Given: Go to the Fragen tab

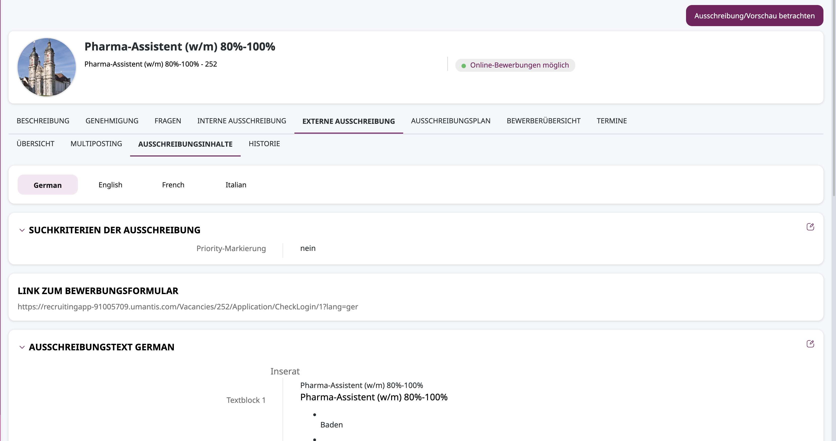Looking at the screenshot, I should click(168, 121).
